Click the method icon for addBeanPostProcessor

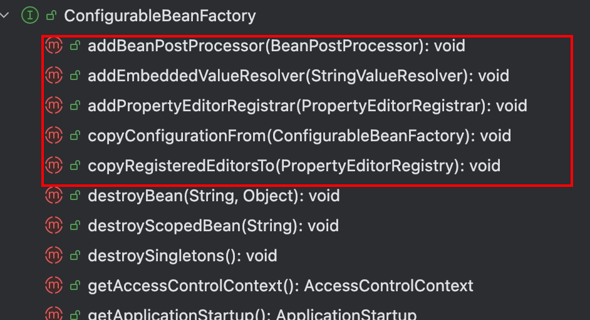click(x=54, y=46)
